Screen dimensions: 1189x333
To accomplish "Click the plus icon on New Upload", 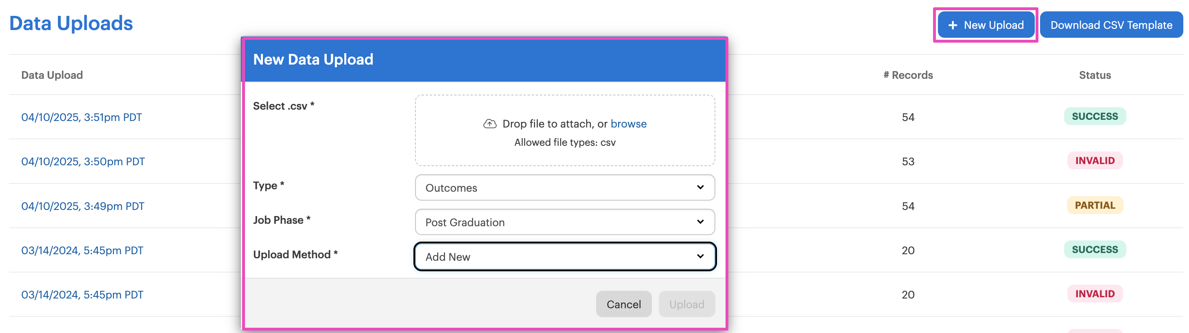I will coord(953,25).
